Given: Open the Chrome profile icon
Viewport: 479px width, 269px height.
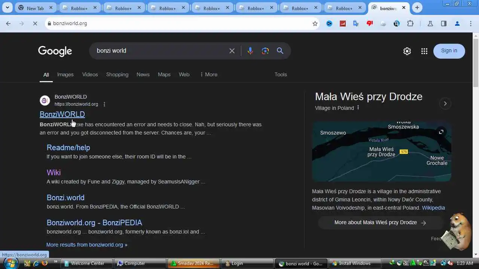Looking at the screenshot, I should coord(457,24).
